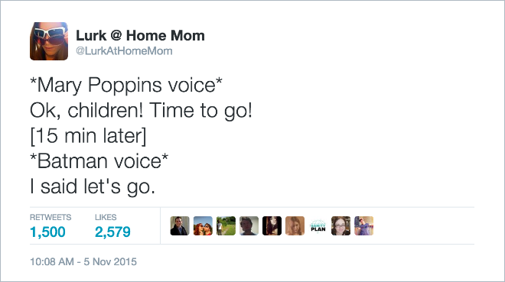View the 2,579 likes count
505x282 pixels.
(x=112, y=232)
